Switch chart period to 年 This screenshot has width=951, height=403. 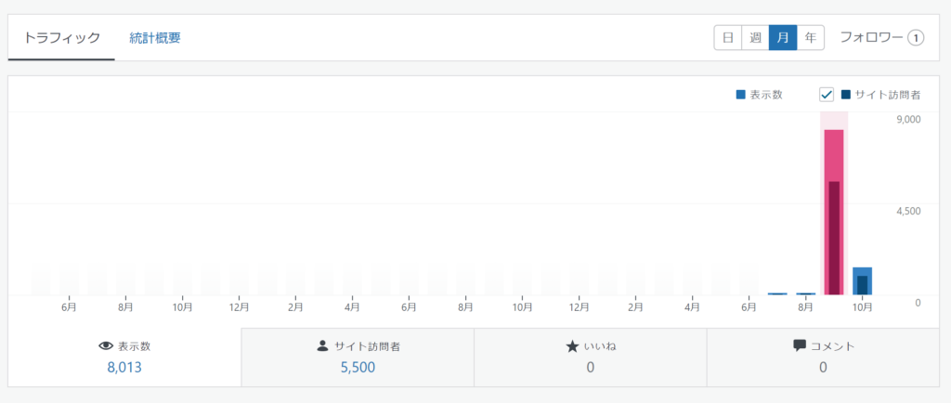(811, 38)
